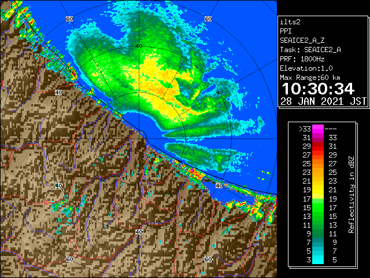Click the PRF: 1800Hz value

(x=302, y=59)
